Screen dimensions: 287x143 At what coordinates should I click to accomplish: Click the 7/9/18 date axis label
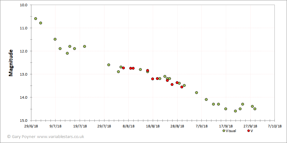(201, 126)
